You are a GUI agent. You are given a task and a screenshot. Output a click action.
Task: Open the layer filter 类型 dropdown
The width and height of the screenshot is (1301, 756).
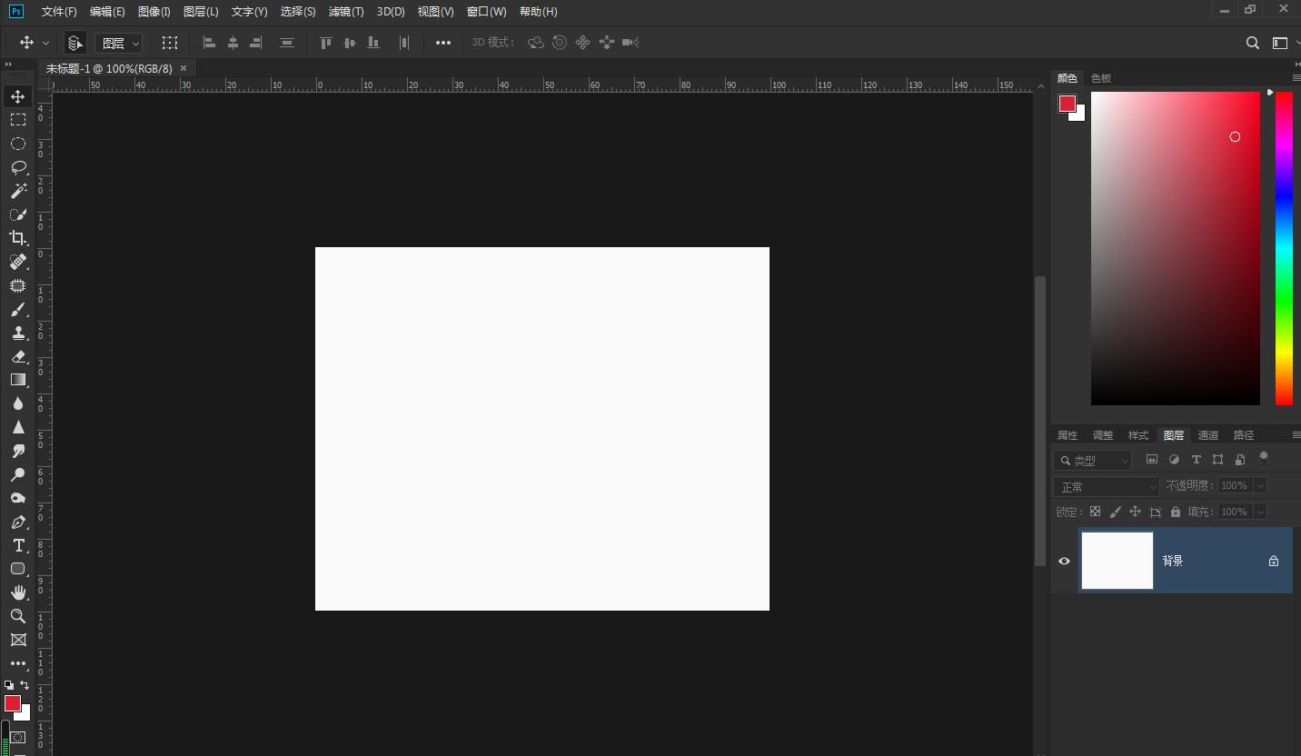[1093, 461]
